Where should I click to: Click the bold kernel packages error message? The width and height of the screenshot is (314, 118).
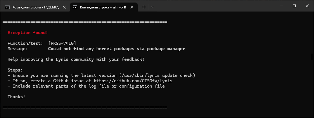[x=117, y=49]
